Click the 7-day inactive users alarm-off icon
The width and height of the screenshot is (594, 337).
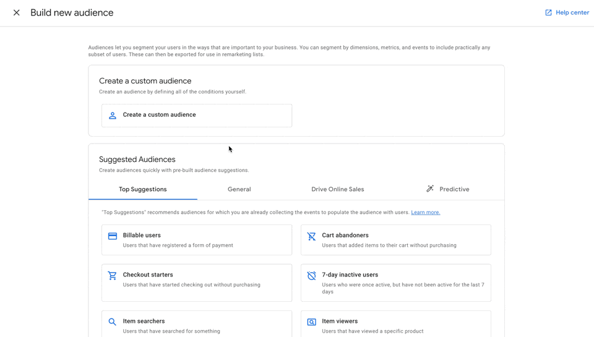pyautogui.click(x=312, y=276)
